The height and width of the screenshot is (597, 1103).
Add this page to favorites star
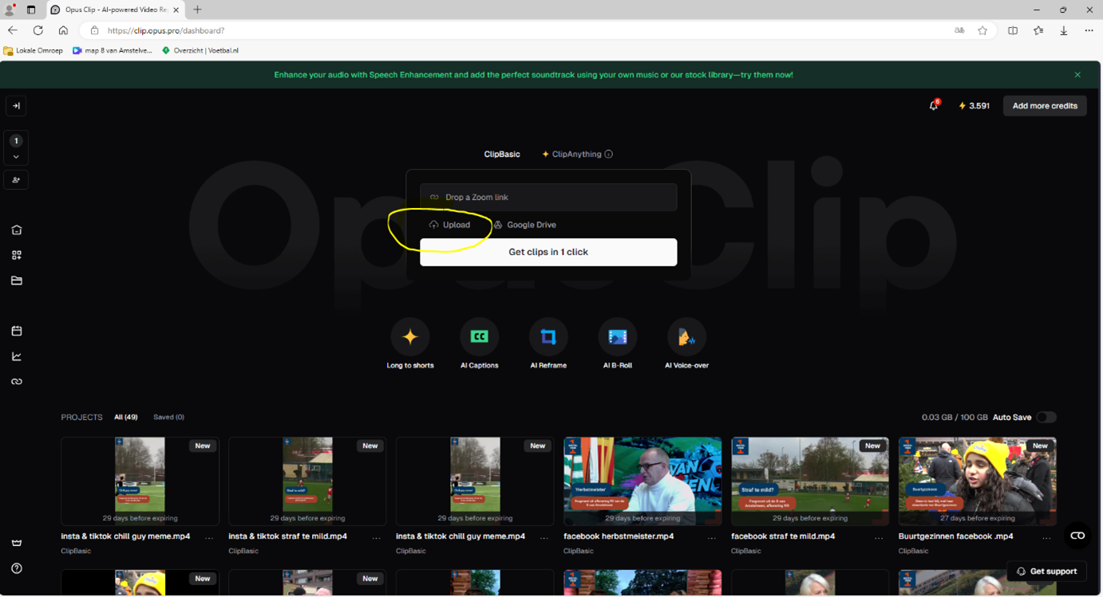[982, 31]
